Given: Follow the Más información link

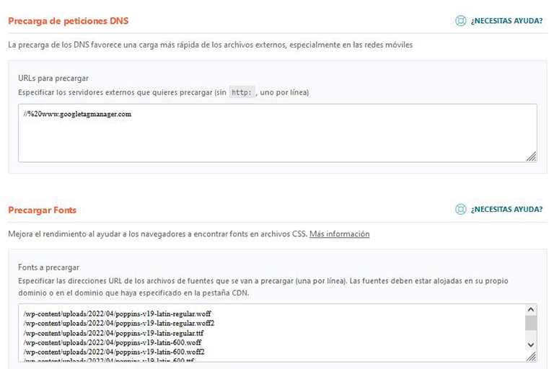Looking at the screenshot, I should click(x=339, y=234).
